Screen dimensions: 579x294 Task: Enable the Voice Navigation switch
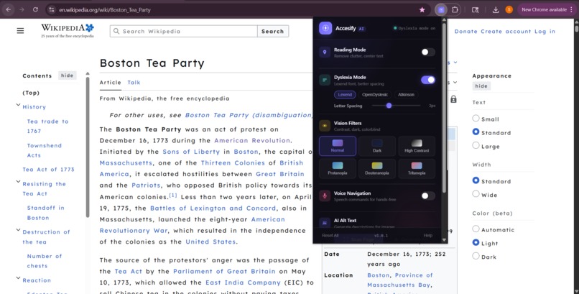[428, 196]
